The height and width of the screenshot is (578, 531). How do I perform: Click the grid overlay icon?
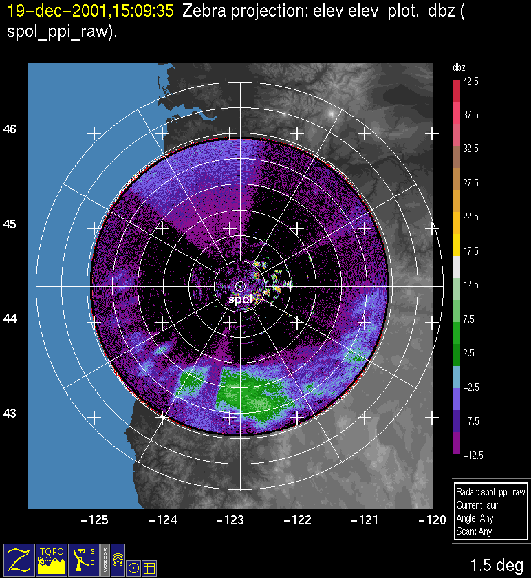pyautogui.click(x=149, y=568)
